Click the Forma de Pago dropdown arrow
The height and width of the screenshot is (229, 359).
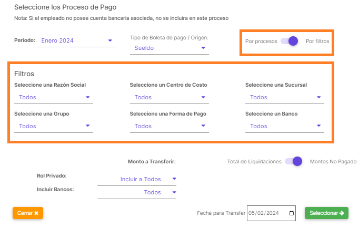(x=204, y=126)
